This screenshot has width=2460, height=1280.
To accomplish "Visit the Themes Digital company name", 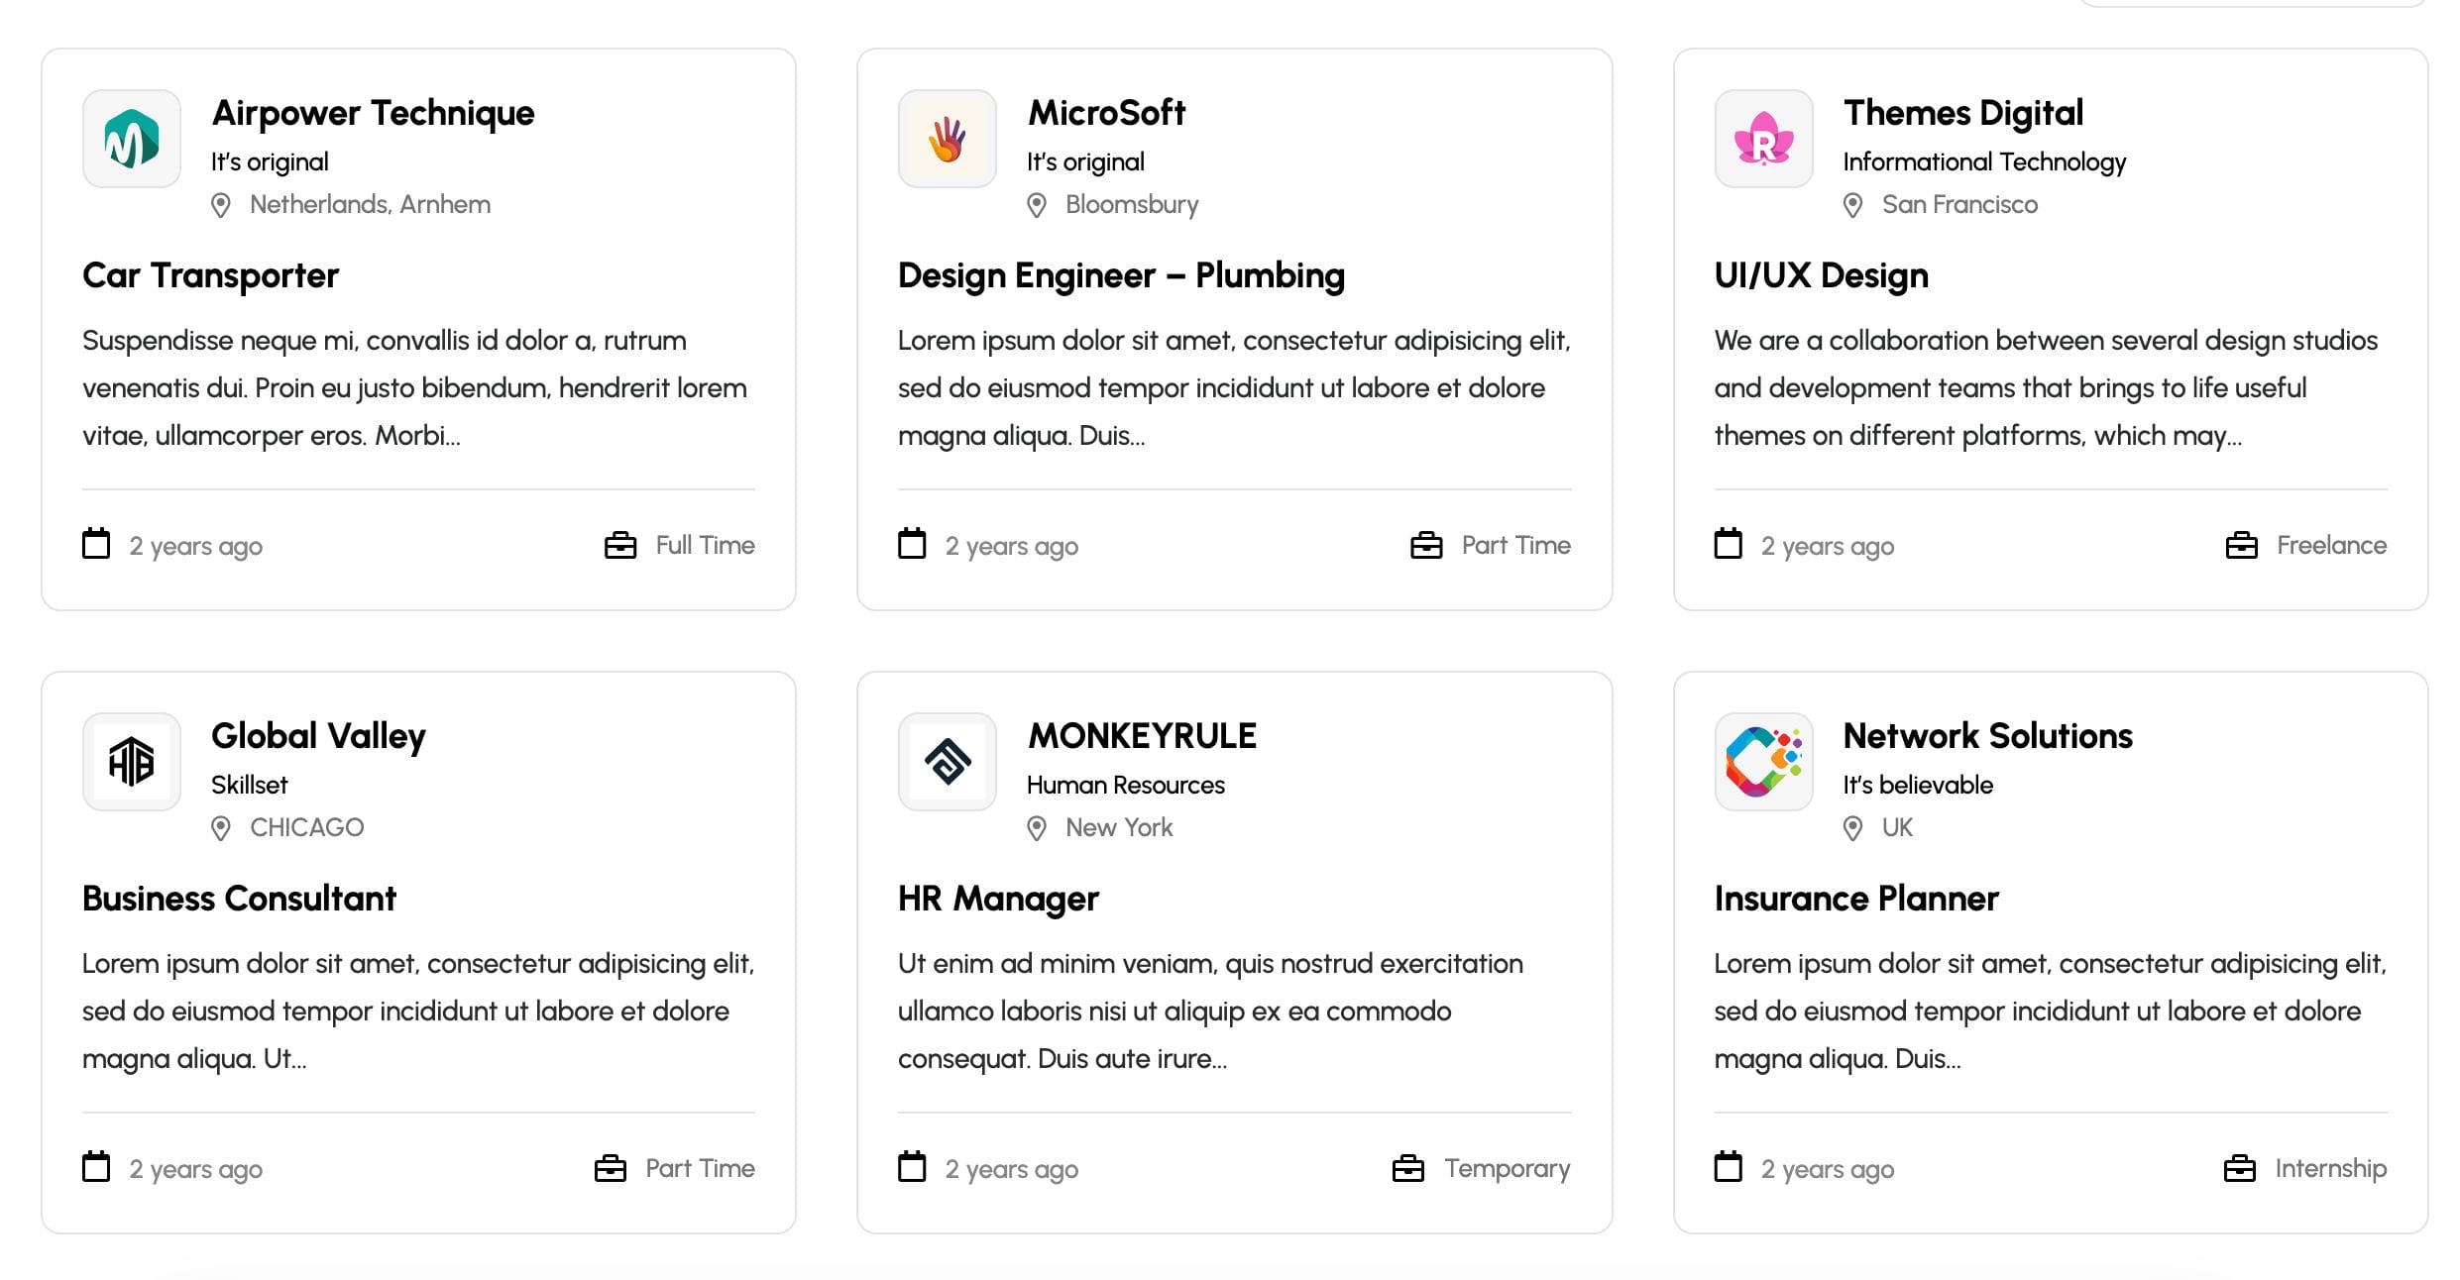I will click(1962, 113).
